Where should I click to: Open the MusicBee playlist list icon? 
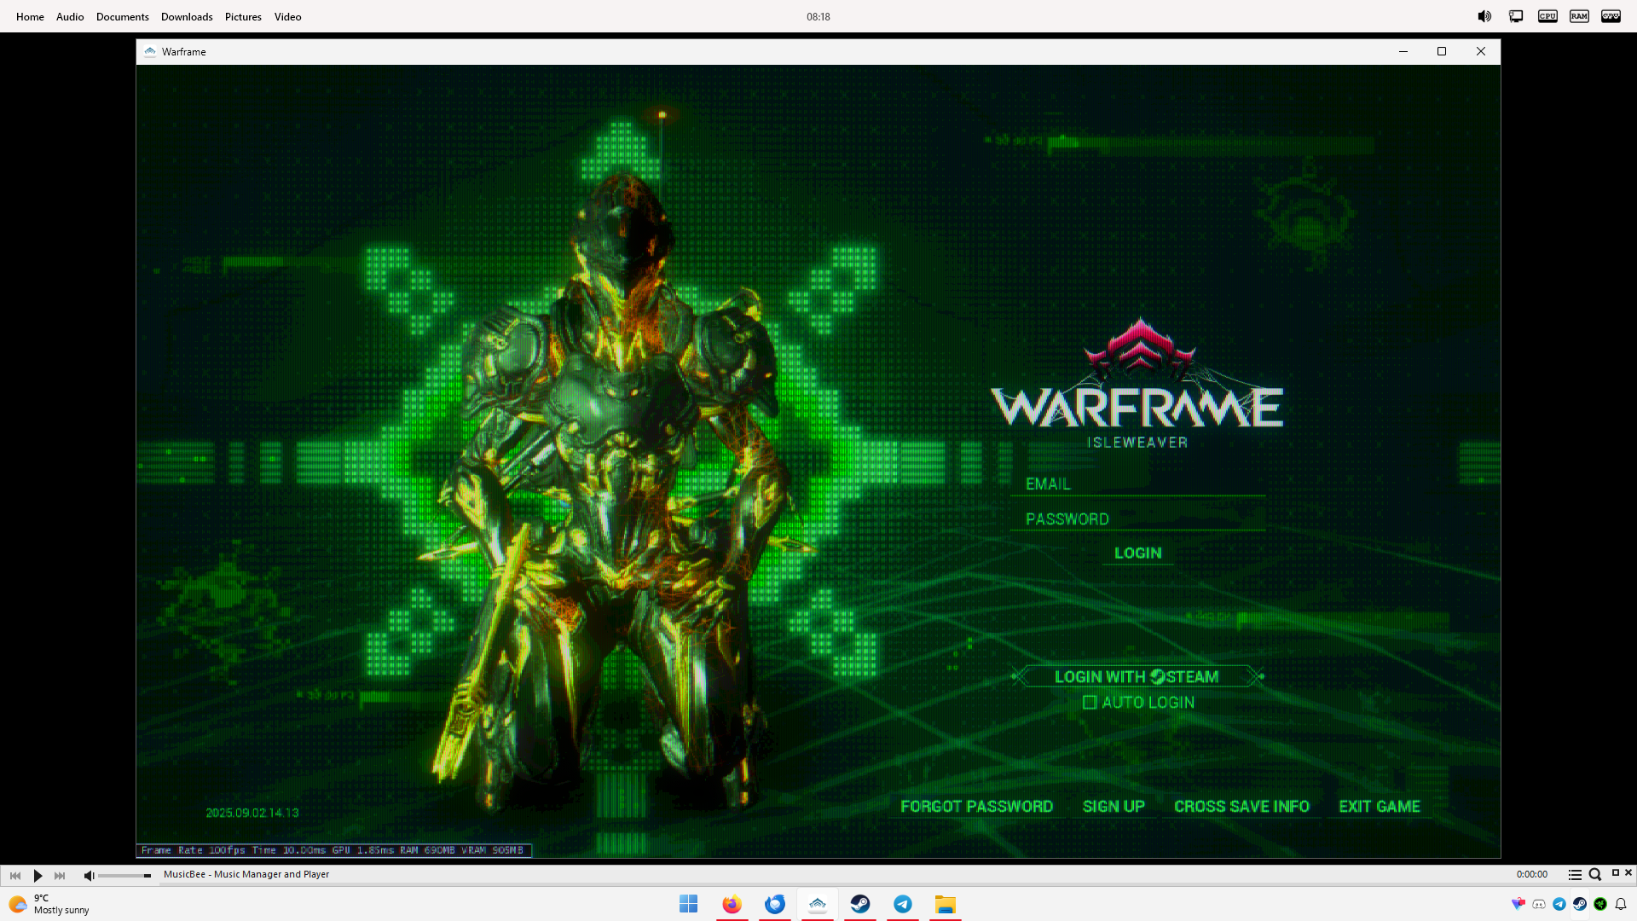coord(1575,875)
